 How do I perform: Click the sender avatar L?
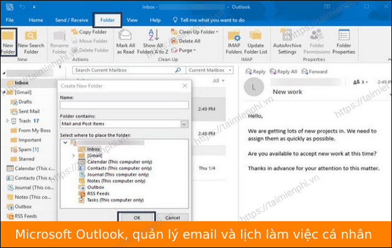click(x=254, y=87)
